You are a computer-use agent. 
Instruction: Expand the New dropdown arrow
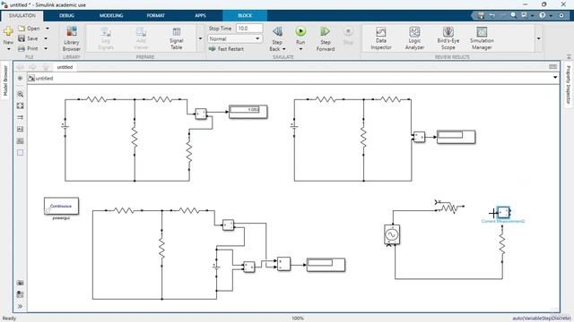[x=8, y=49]
